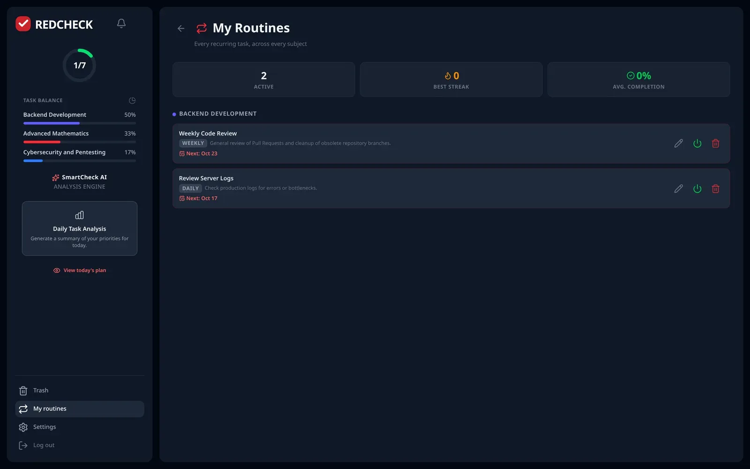Click the Backend Development progress bar
Image resolution: width=750 pixels, height=469 pixels.
80,123
